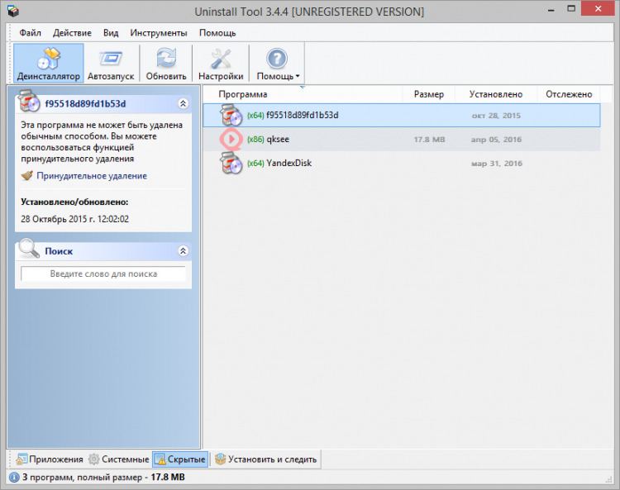Click the qksee red play icon
620x490 pixels.
click(231, 139)
